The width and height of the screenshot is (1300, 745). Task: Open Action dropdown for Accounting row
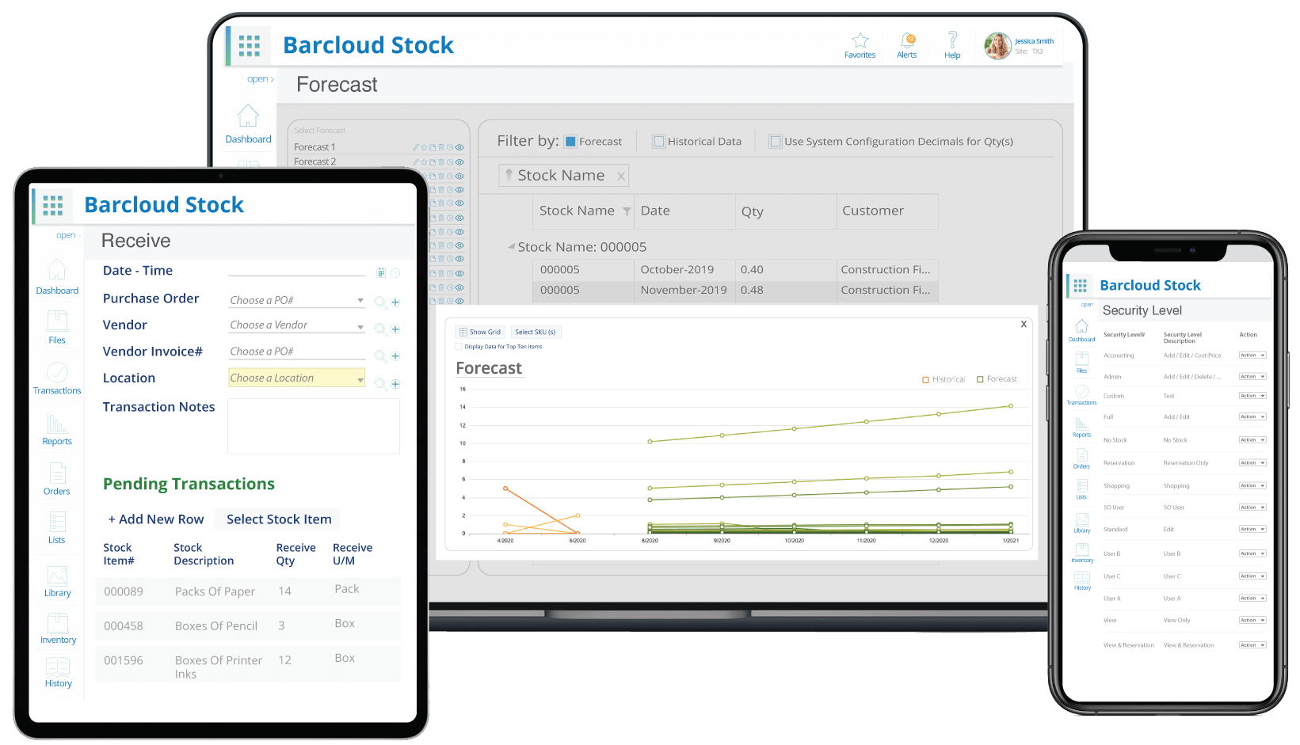(x=1252, y=355)
